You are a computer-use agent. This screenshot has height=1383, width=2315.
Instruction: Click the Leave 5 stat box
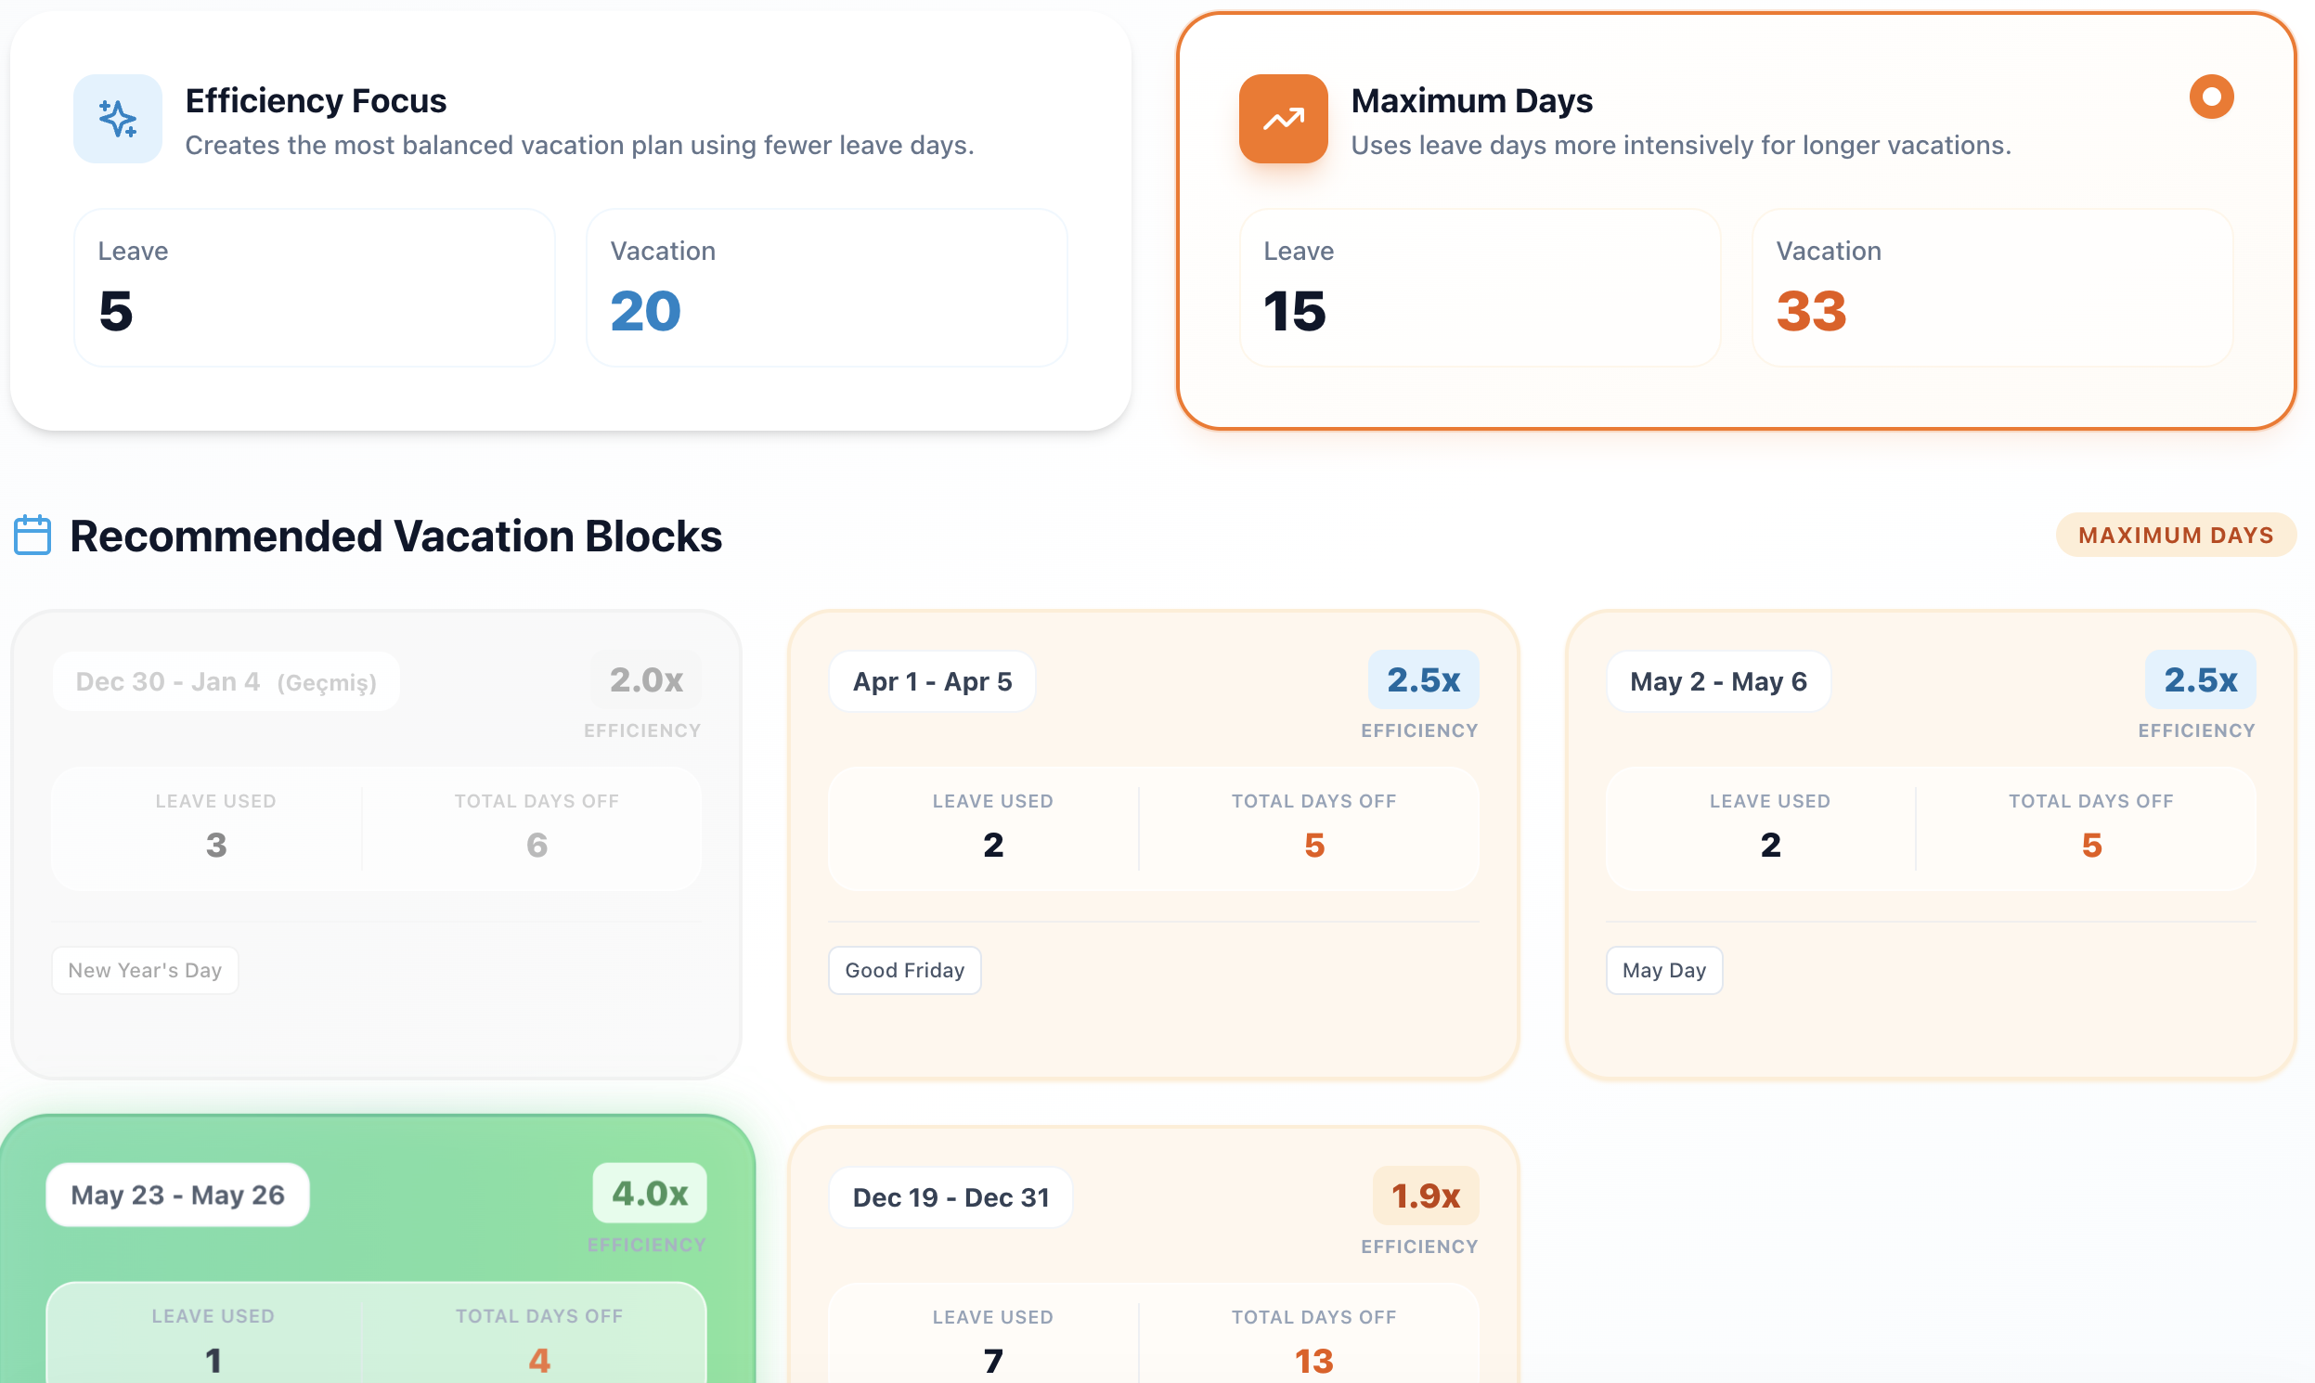314,287
